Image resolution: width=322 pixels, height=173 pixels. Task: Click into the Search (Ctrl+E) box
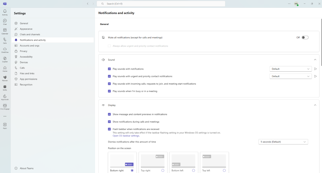[161, 4]
